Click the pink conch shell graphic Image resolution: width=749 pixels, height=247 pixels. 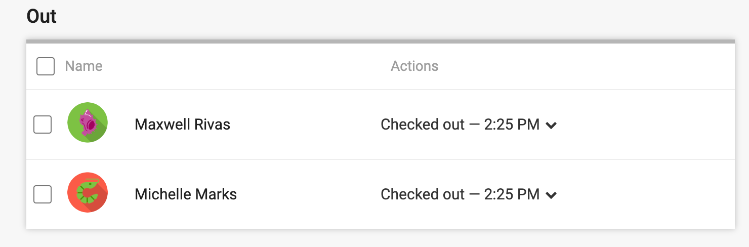87,122
